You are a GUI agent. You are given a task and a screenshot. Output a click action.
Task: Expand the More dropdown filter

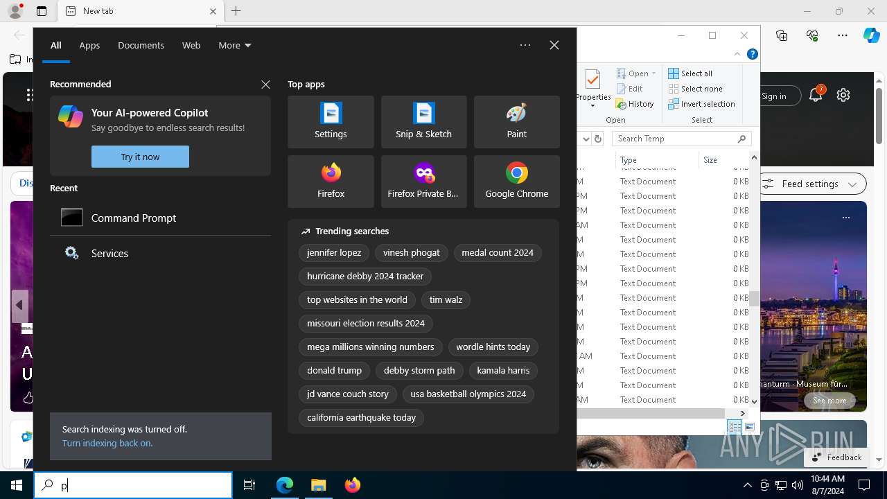(x=235, y=45)
